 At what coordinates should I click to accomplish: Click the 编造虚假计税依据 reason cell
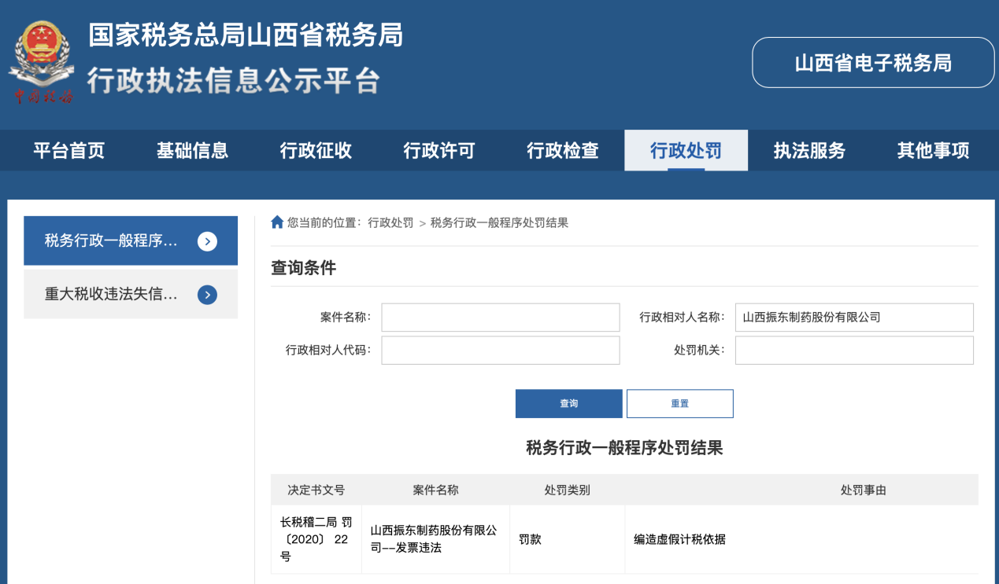click(680, 539)
